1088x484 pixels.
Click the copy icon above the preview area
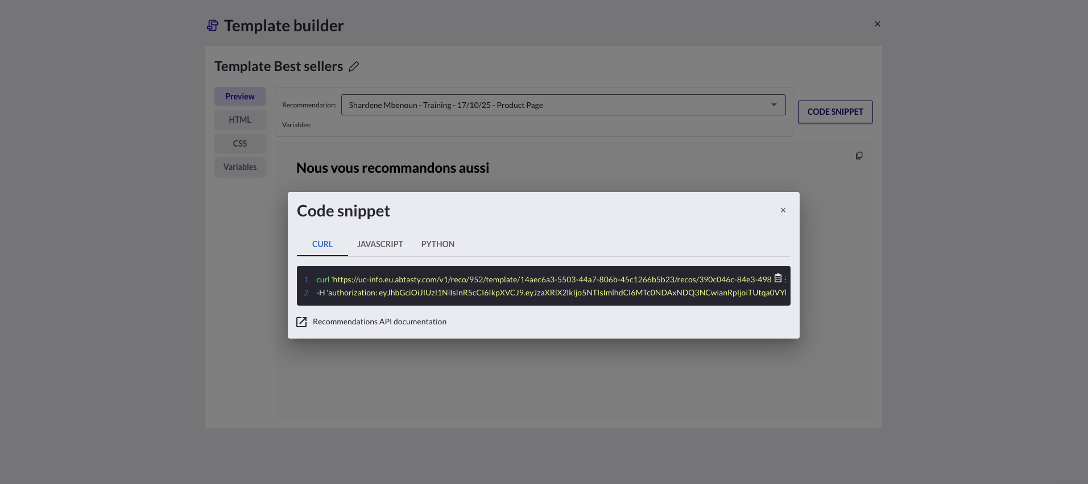[859, 156]
